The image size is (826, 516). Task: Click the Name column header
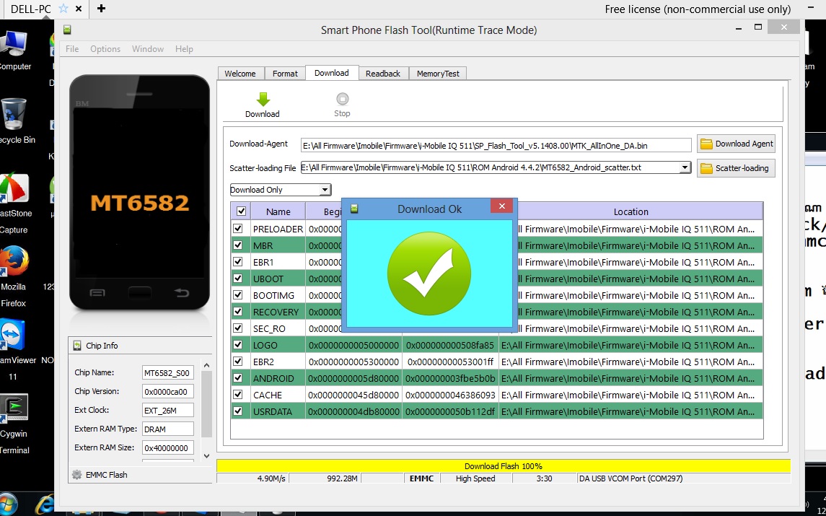(x=278, y=211)
